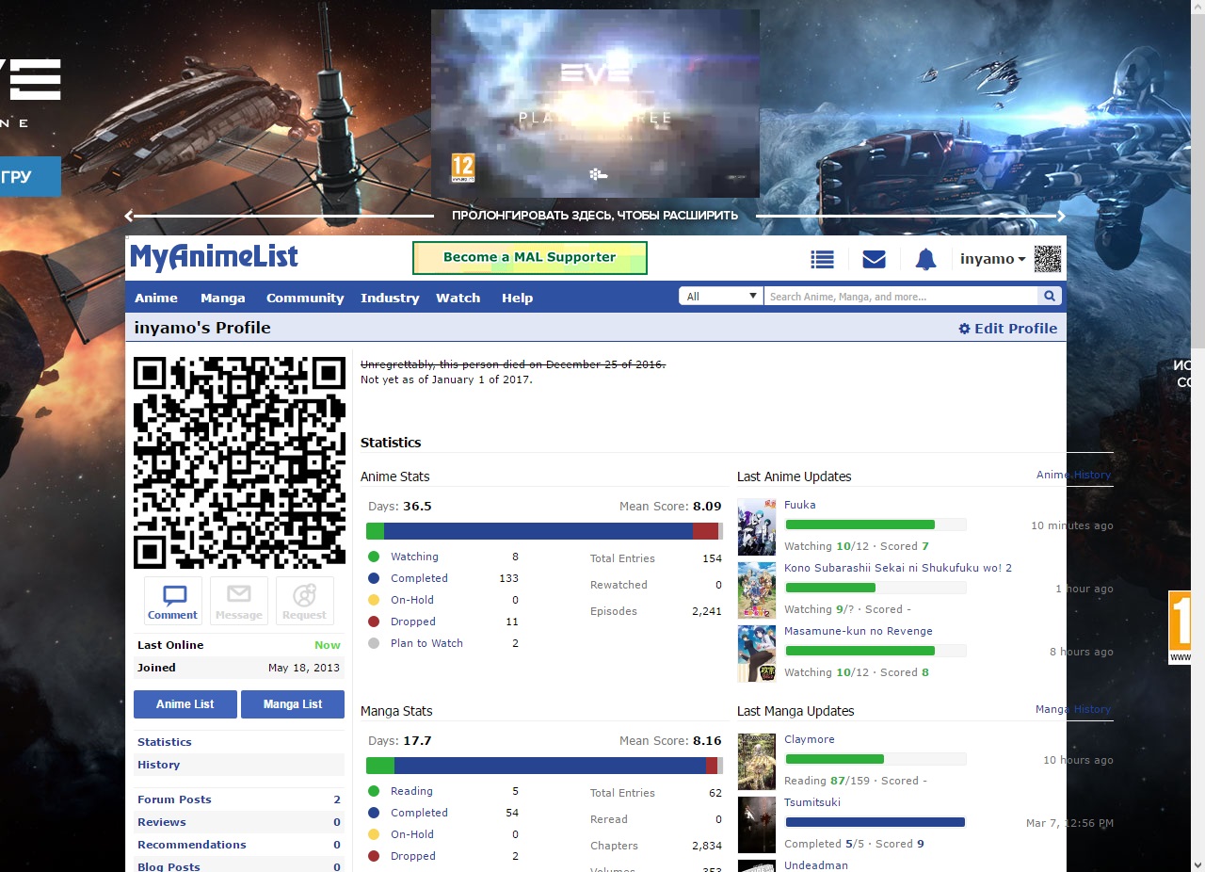Viewport: 1205px width, 872px height.
Task: Click the search magnifier button
Action: 1049,297
